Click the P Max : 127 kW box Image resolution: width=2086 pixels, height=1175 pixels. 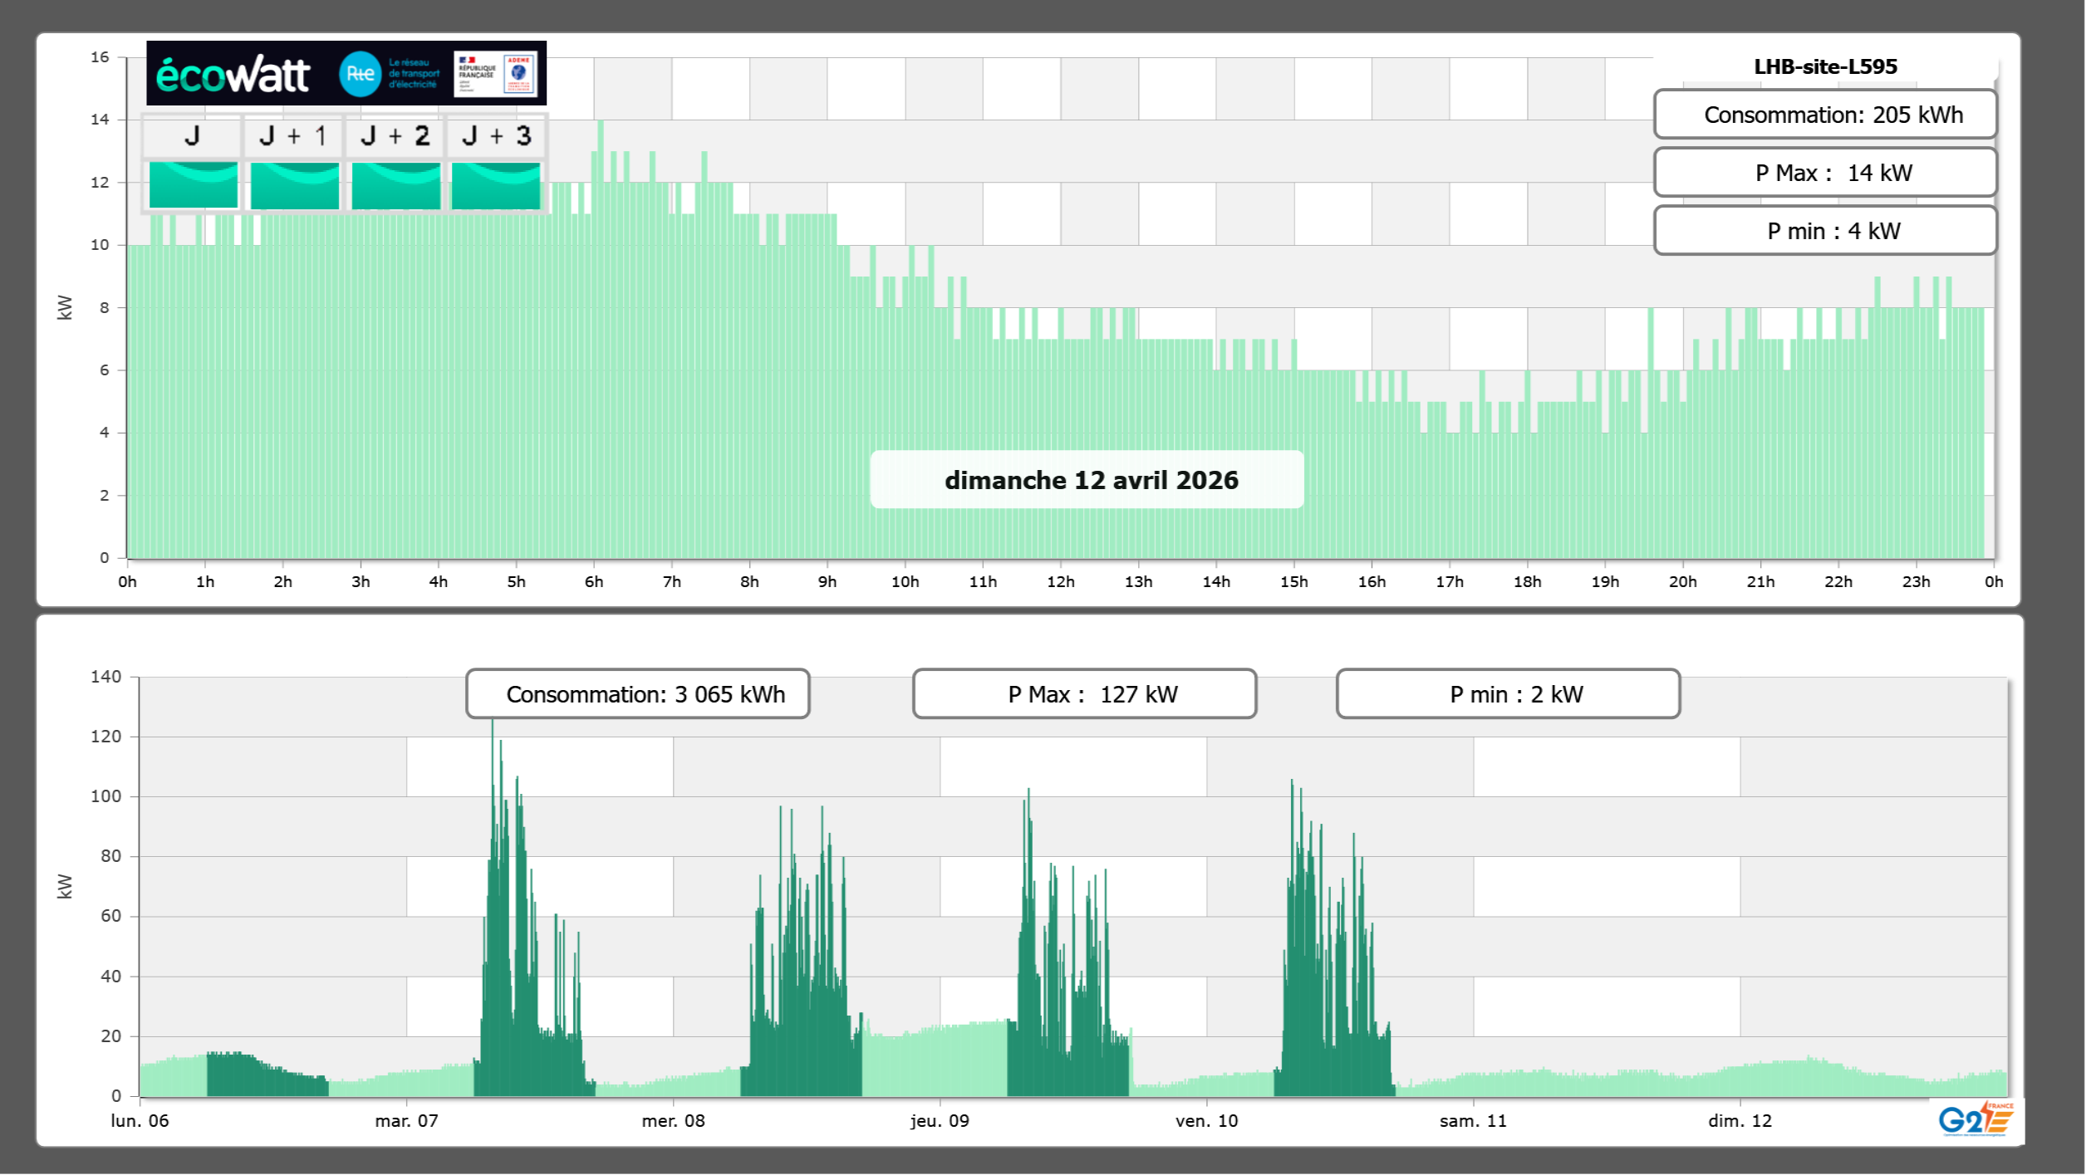[1084, 694]
